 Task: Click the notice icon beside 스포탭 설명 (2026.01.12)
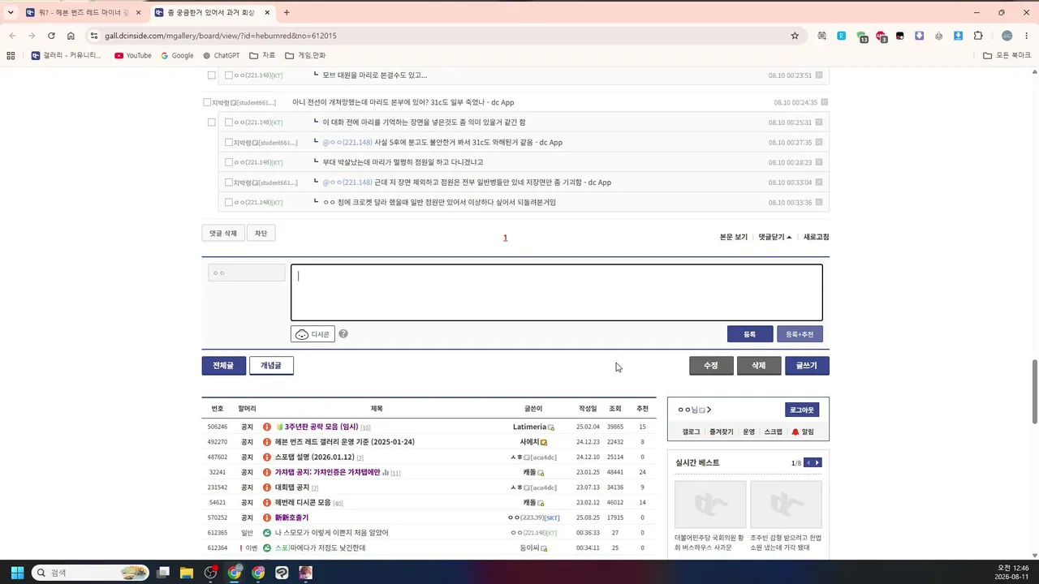pyautogui.click(x=267, y=457)
